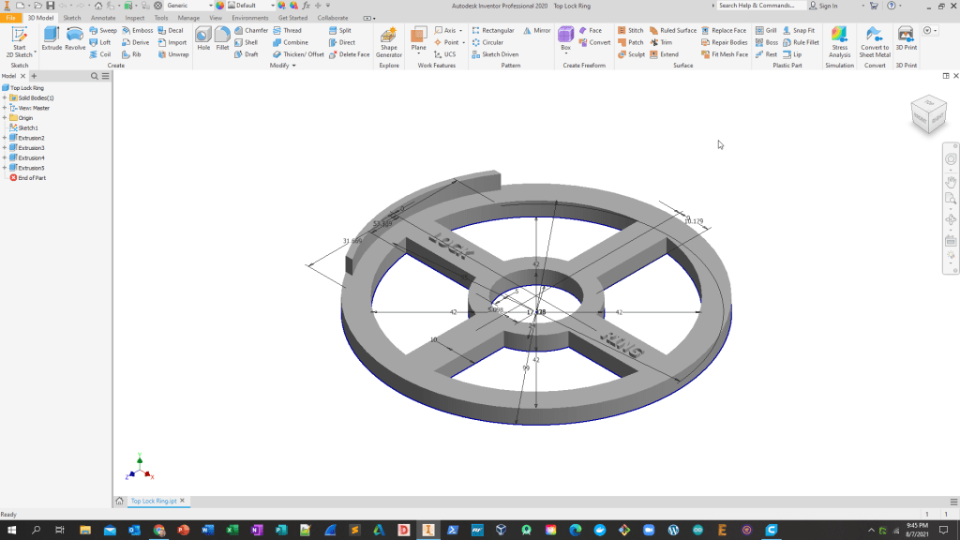This screenshot has width=960, height=540.
Task: Choose the Hole feature tool
Action: point(203,38)
